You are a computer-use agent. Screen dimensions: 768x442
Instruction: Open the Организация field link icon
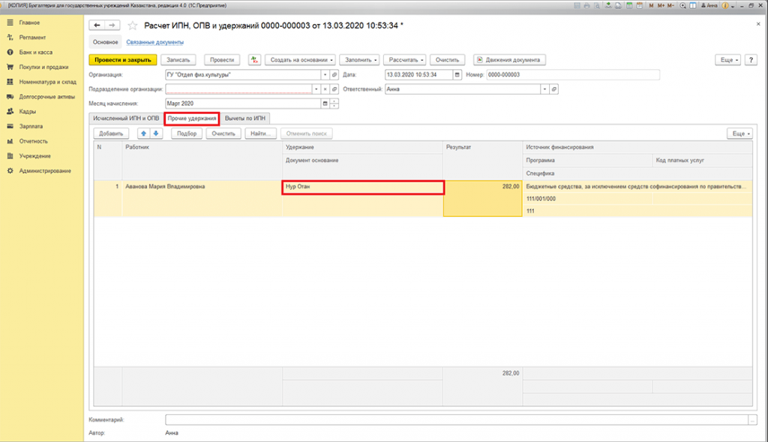pyautogui.click(x=334, y=75)
